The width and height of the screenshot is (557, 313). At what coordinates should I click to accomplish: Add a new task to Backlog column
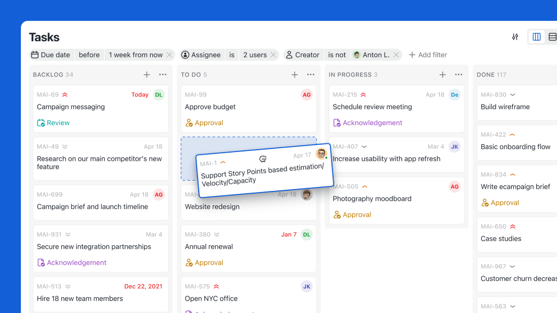click(147, 75)
